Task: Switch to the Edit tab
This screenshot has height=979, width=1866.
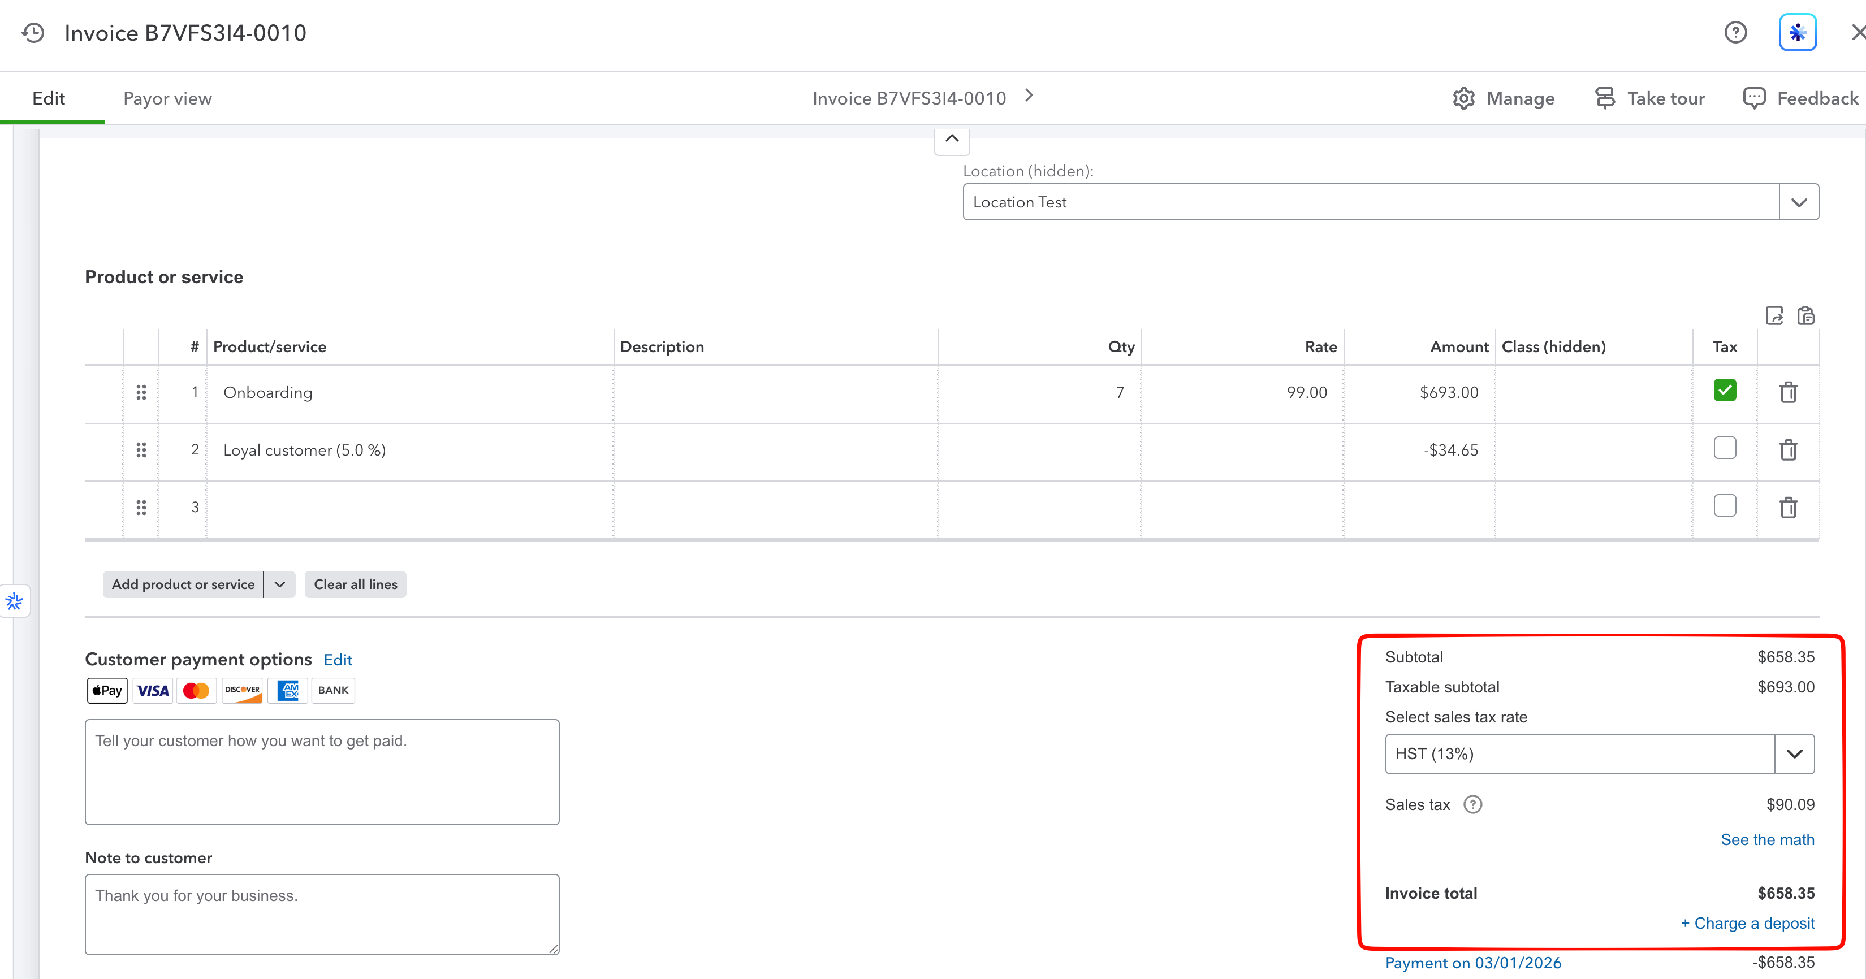Action: 49,98
